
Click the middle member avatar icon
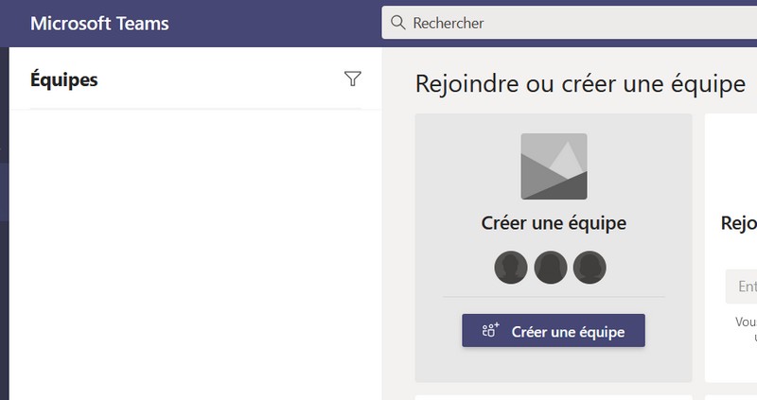551,268
